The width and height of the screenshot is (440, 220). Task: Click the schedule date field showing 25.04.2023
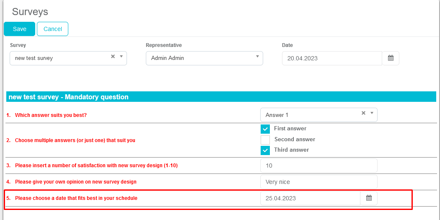310,198
